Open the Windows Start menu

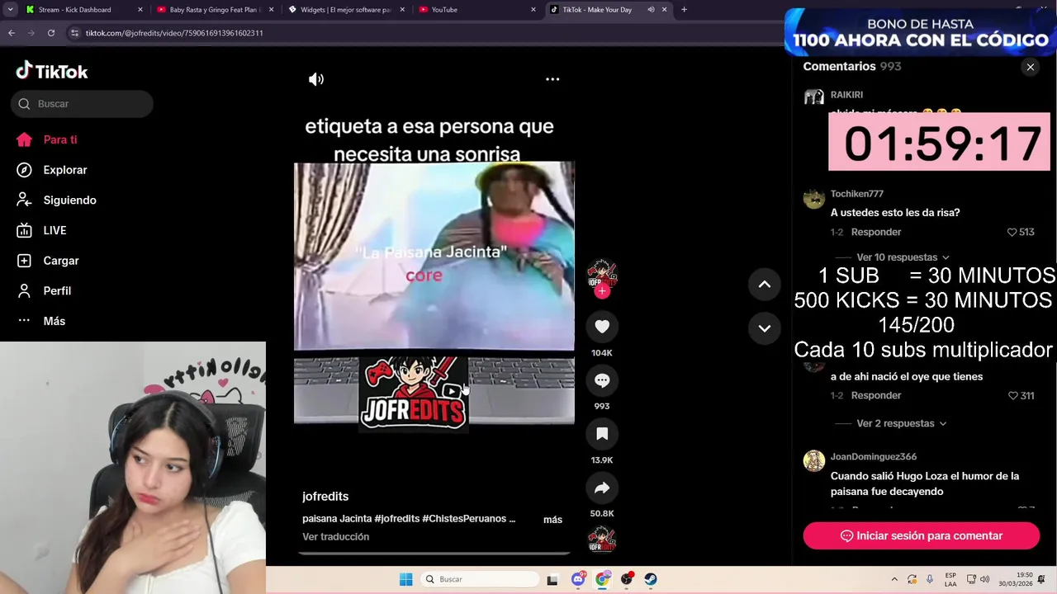pos(405,579)
